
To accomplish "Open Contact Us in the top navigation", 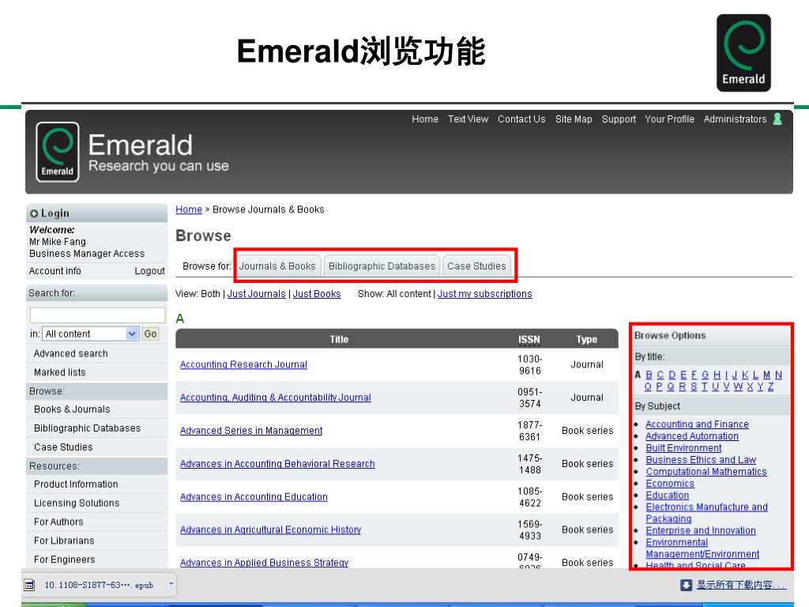I will 521,119.
